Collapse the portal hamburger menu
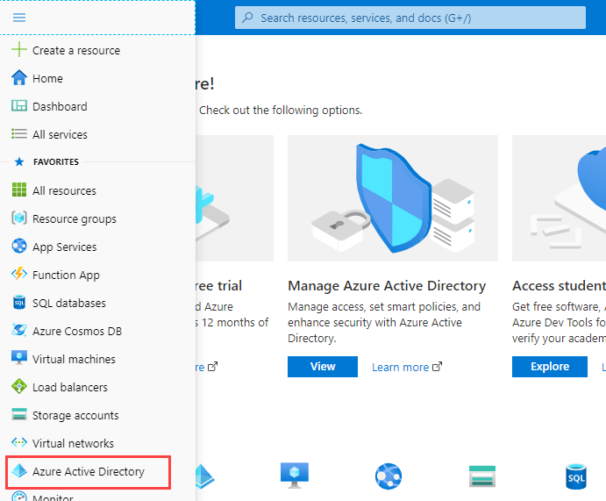Image resolution: width=606 pixels, height=501 pixels. (x=19, y=18)
